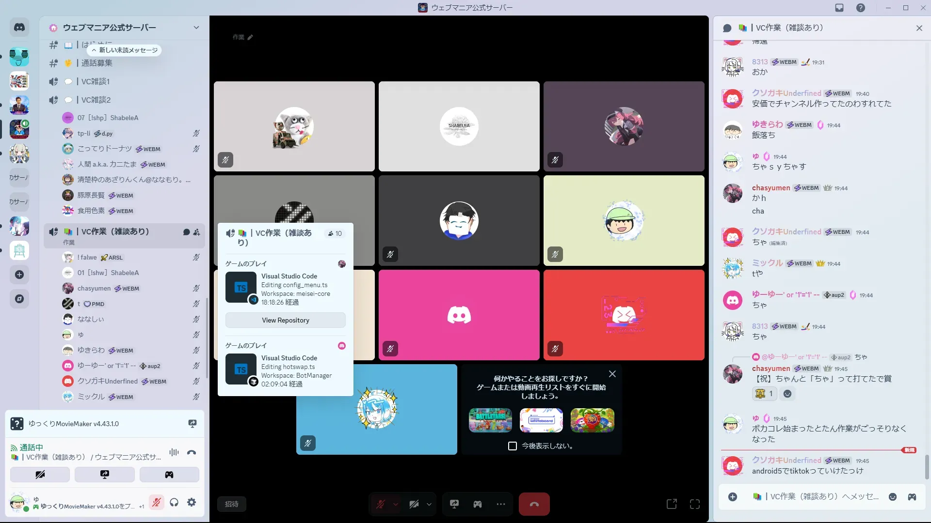Expand the ウェブマニア公式サーバー server menu
This screenshot has width=931, height=523.
pyautogui.click(x=196, y=28)
